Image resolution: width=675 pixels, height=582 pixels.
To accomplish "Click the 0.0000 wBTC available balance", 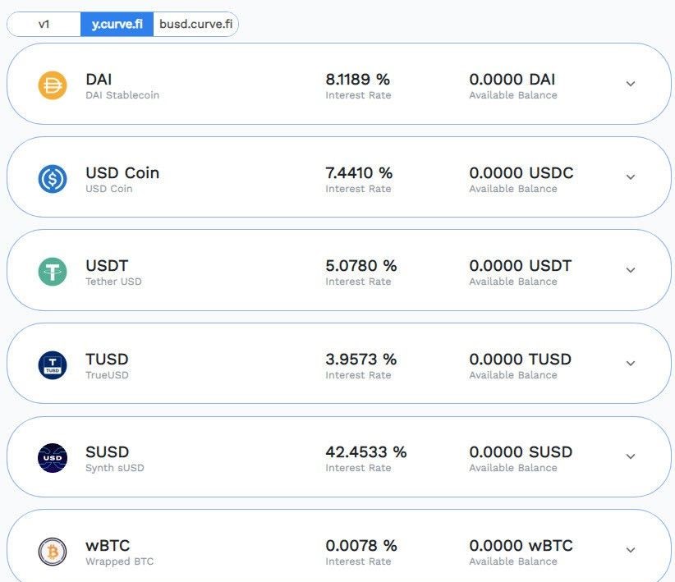I will point(521,545).
